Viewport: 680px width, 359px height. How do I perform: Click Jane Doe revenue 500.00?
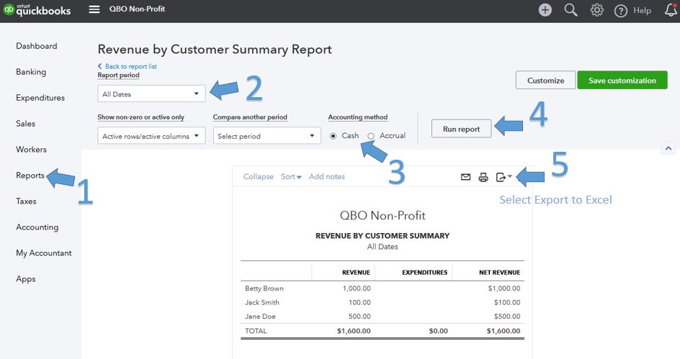[359, 316]
